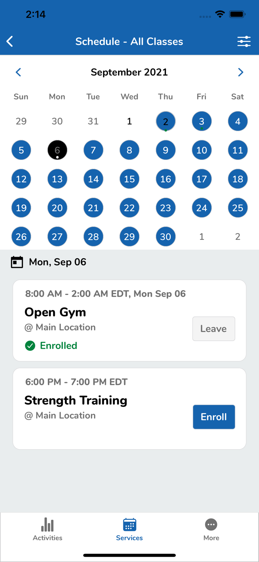
Task: Tap the back arrow in the header
Action: (x=9, y=41)
